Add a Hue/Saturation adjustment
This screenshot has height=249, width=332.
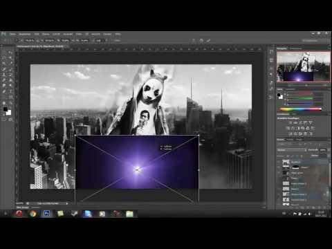pyautogui.click(x=288, y=128)
